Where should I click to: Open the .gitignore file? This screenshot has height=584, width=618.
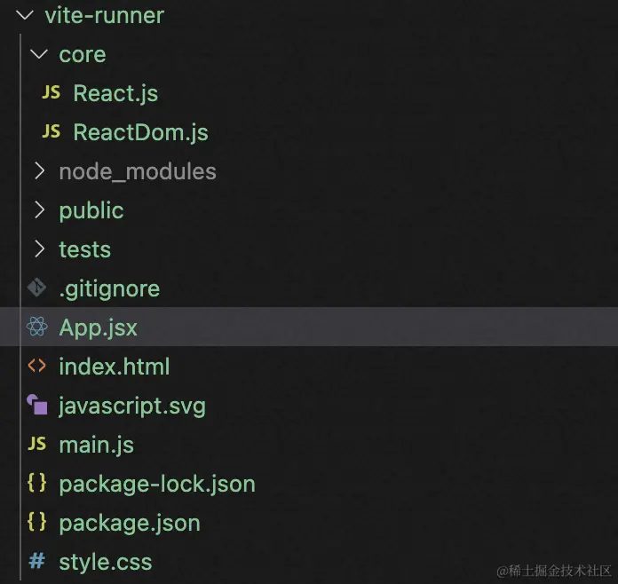[109, 289]
